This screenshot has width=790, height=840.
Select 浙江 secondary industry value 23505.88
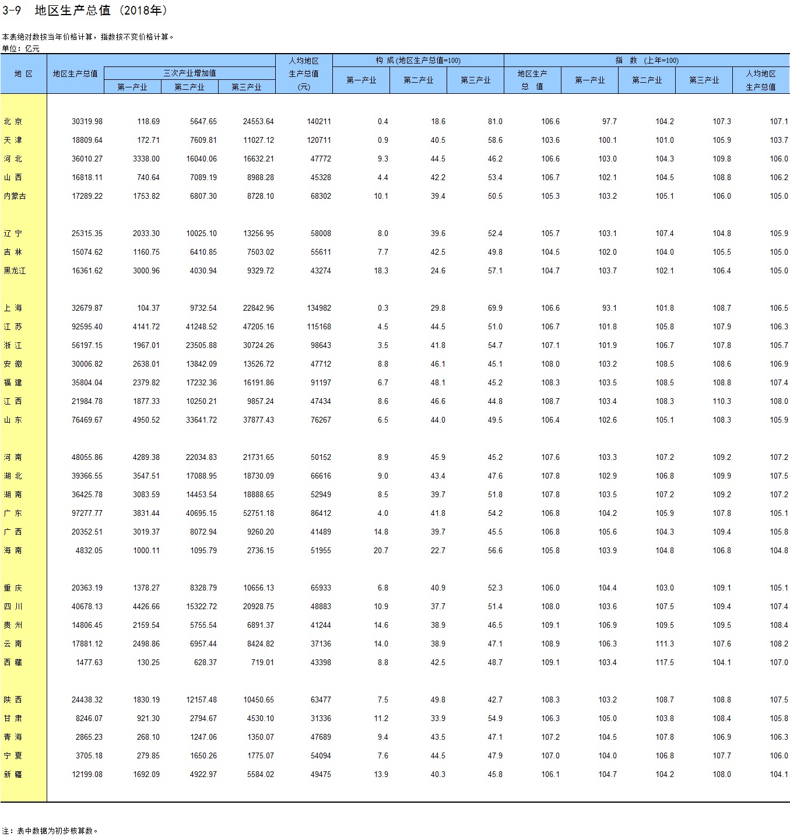click(201, 345)
